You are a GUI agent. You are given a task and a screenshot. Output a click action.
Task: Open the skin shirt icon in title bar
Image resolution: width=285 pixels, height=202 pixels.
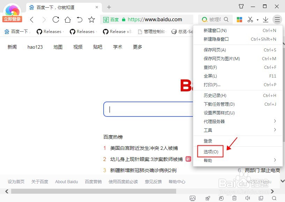pos(241,7)
